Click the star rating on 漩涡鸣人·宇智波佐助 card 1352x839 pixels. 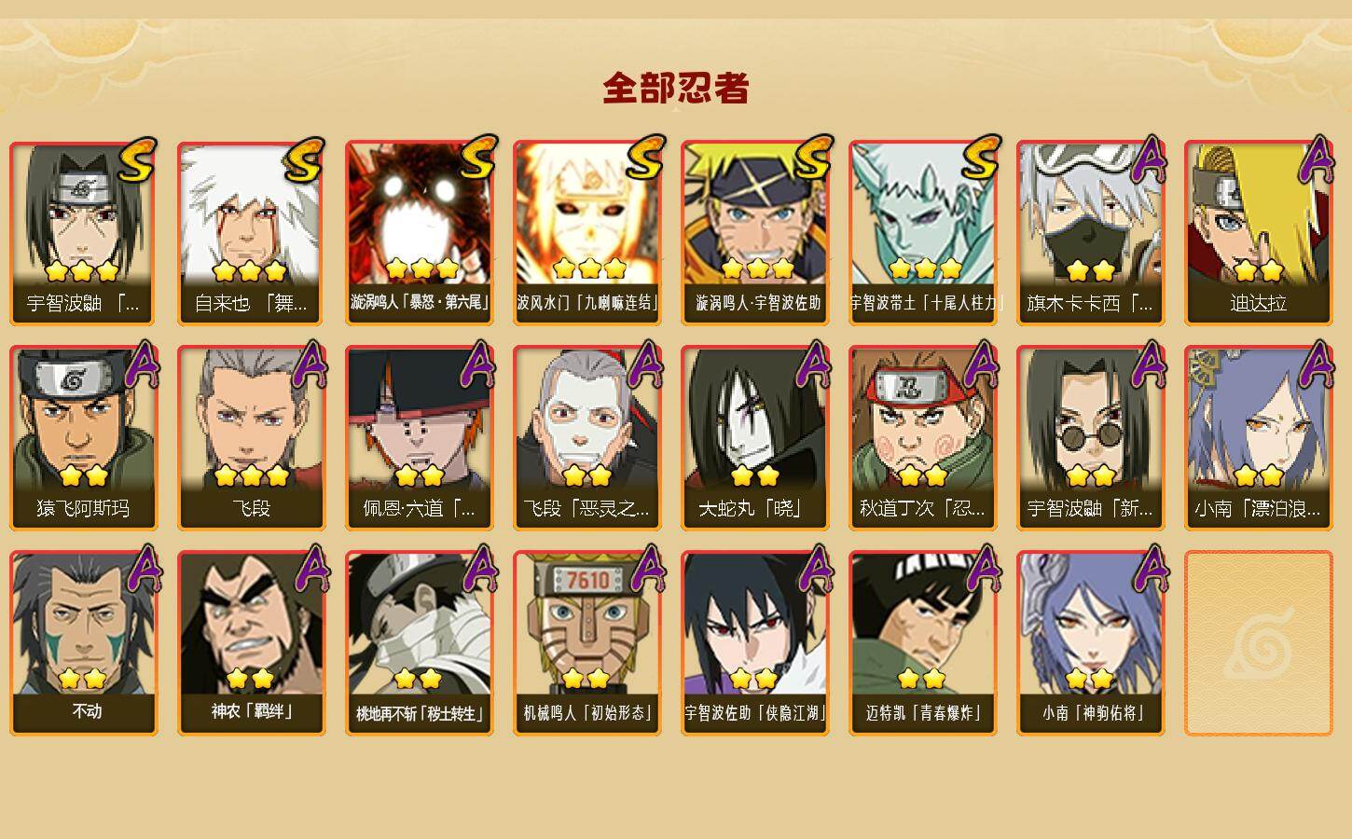[x=757, y=269]
